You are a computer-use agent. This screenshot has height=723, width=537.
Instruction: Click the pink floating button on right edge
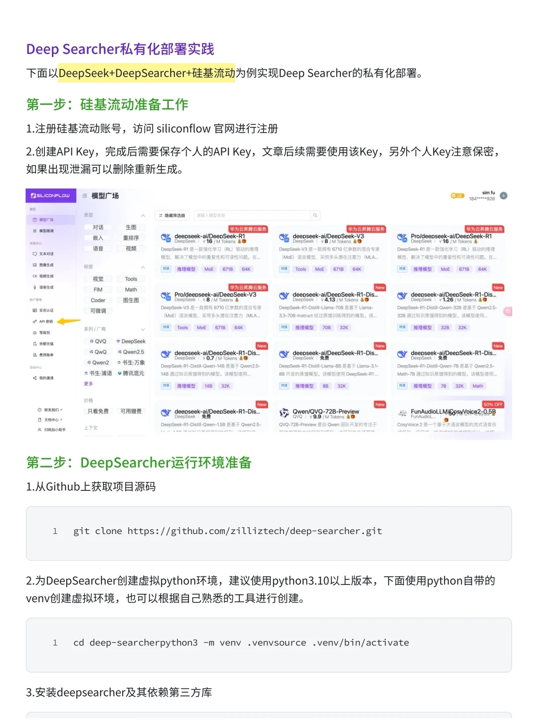point(508,311)
